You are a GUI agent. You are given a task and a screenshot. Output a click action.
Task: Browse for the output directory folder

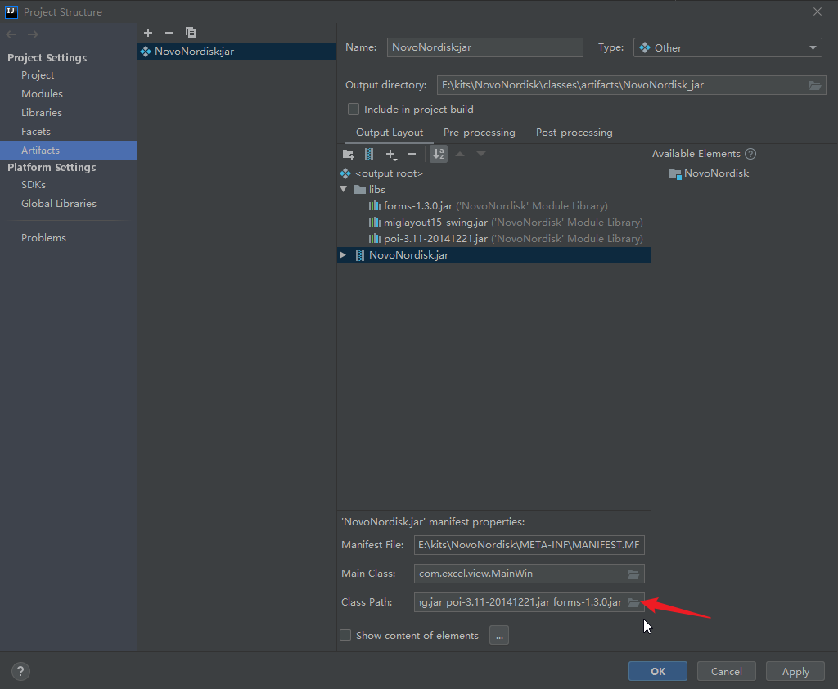[x=814, y=86]
